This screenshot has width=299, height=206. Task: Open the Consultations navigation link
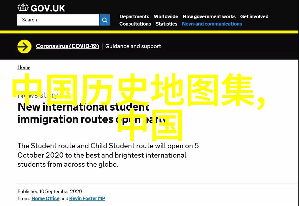(135, 24)
